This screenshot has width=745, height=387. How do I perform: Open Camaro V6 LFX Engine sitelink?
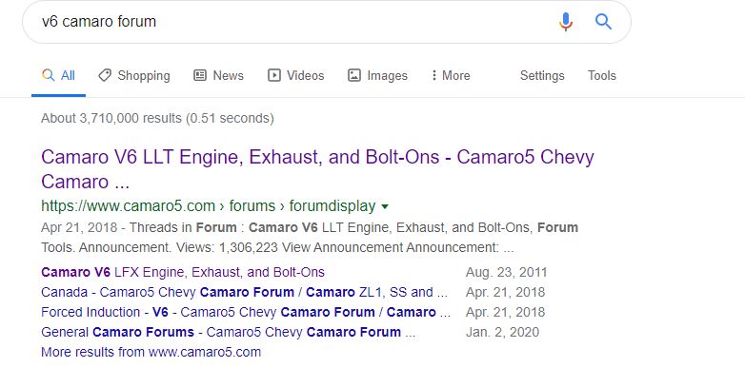coord(183,272)
